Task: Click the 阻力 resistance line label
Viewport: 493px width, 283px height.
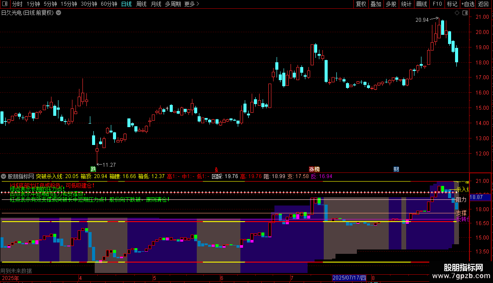Action: (x=461, y=199)
